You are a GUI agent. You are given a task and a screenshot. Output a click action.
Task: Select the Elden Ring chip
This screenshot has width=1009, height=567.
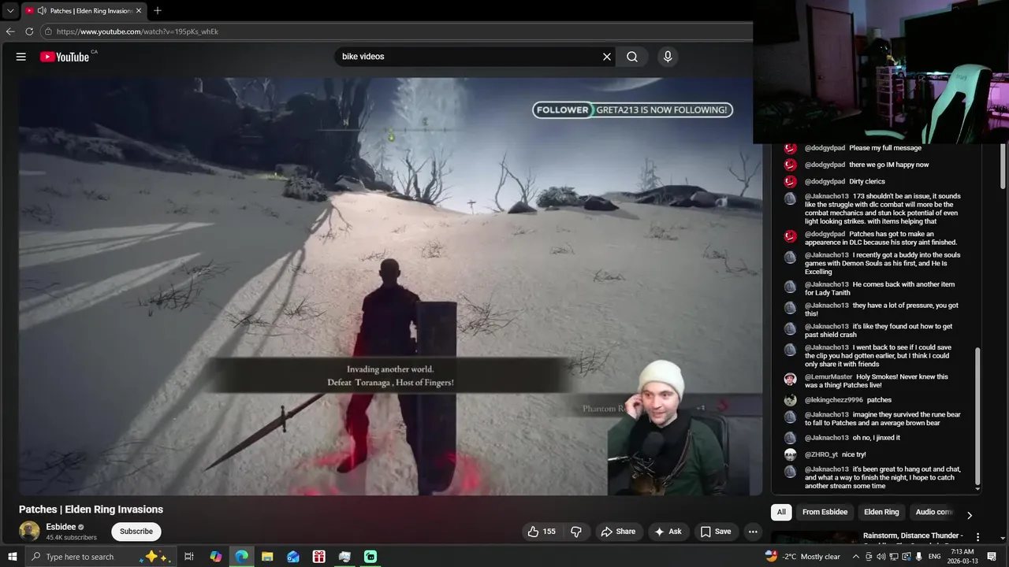tap(881, 512)
